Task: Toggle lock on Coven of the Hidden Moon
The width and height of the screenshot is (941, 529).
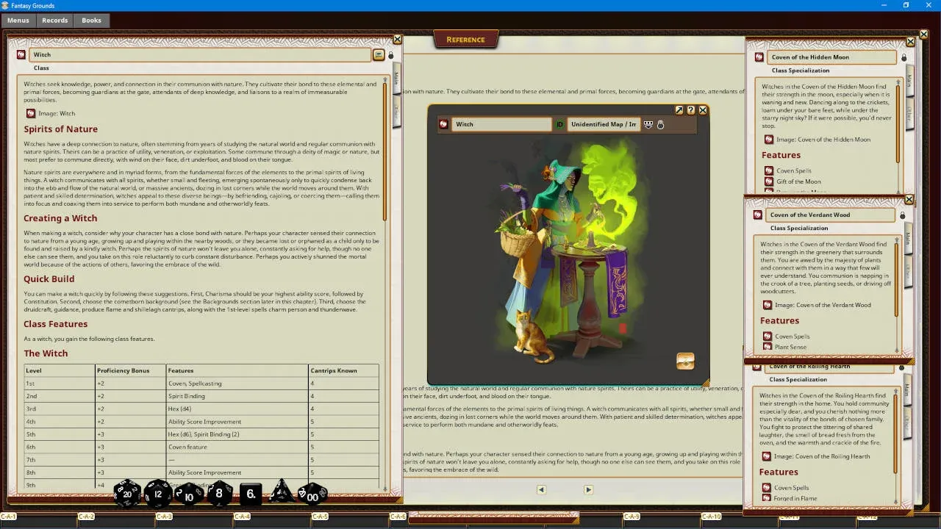Action: [x=904, y=57]
